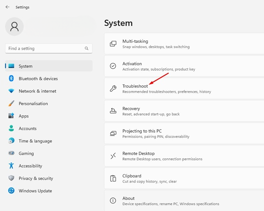Click the Troubleshoot wrench icon
The height and width of the screenshot is (211, 264).
point(113,88)
